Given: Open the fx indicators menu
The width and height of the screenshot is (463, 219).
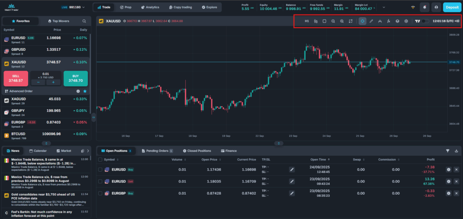Looking at the screenshot, I should [388, 21].
